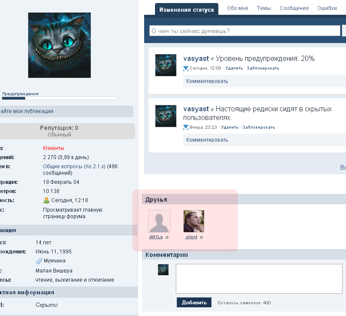Click the male gender icon beside Мужчина

click(39, 261)
